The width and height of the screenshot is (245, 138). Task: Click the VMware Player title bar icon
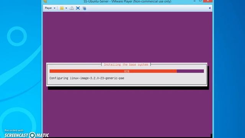coord(45,2)
